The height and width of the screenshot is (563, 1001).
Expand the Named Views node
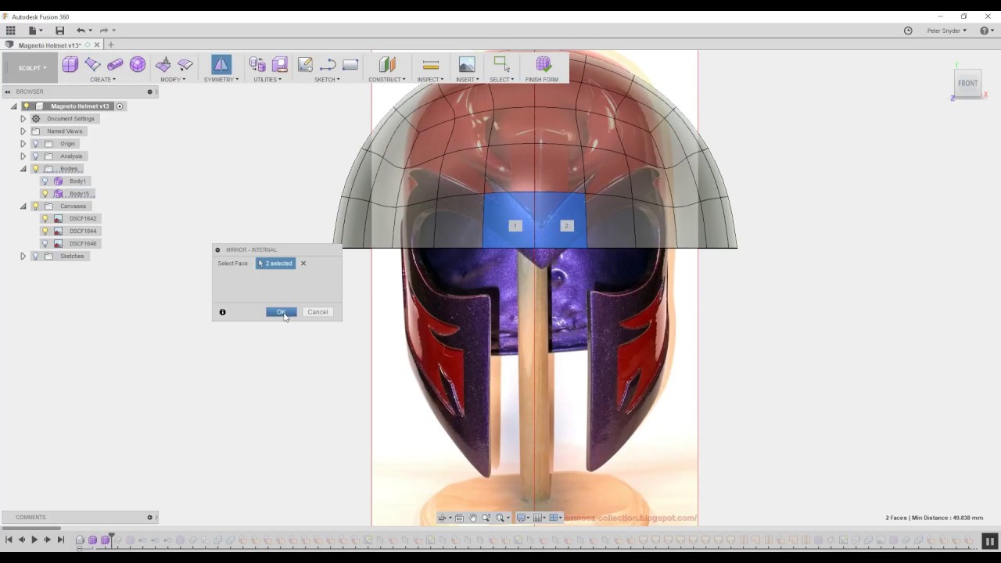click(23, 131)
